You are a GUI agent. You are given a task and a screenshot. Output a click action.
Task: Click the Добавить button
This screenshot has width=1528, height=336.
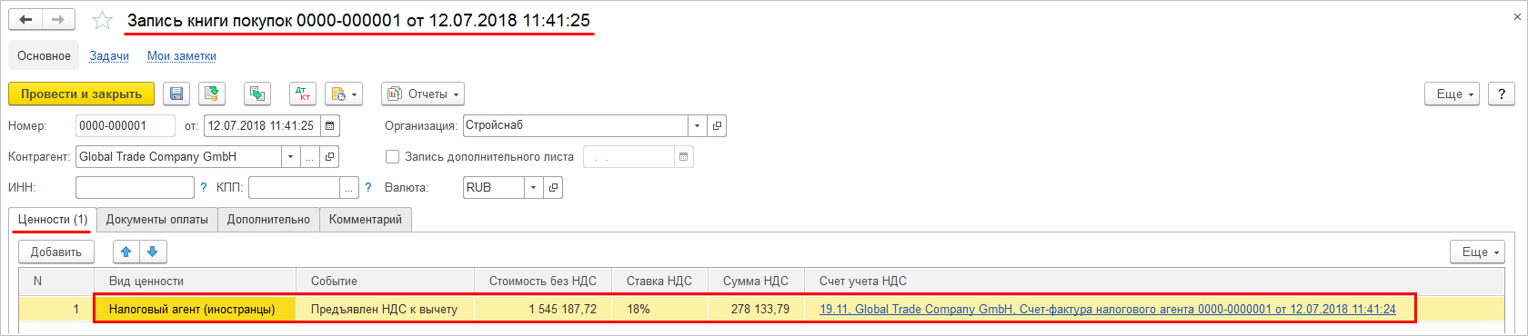pos(56,252)
